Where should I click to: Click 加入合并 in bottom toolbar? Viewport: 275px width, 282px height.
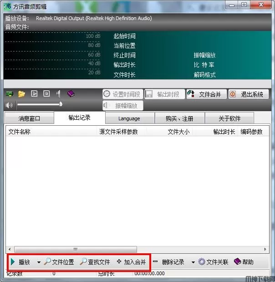click(x=131, y=262)
